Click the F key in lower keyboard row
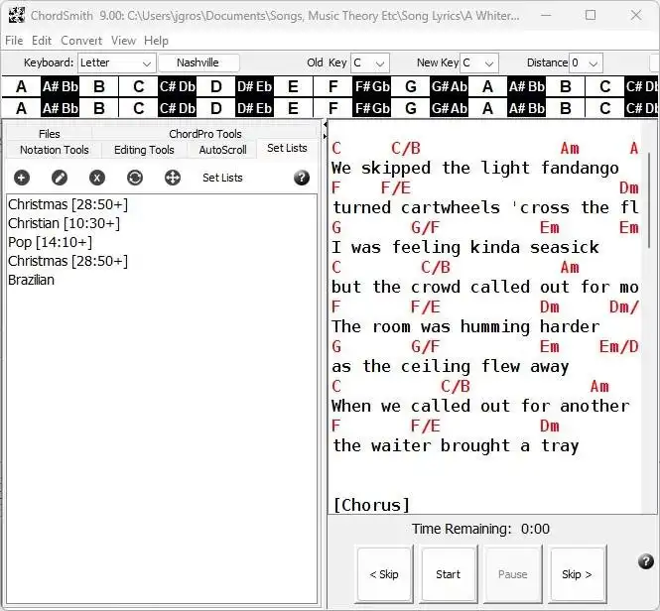Image resolution: width=660 pixels, height=611 pixels. (x=332, y=108)
